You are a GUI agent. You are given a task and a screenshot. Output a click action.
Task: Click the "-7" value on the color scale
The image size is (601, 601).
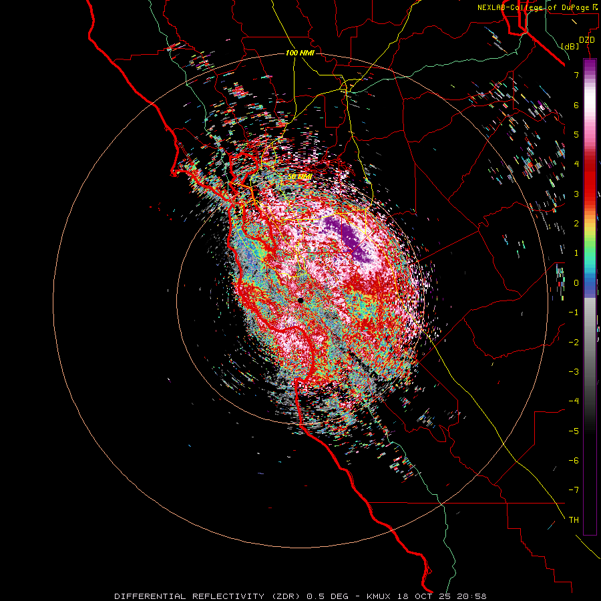[574, 490]
